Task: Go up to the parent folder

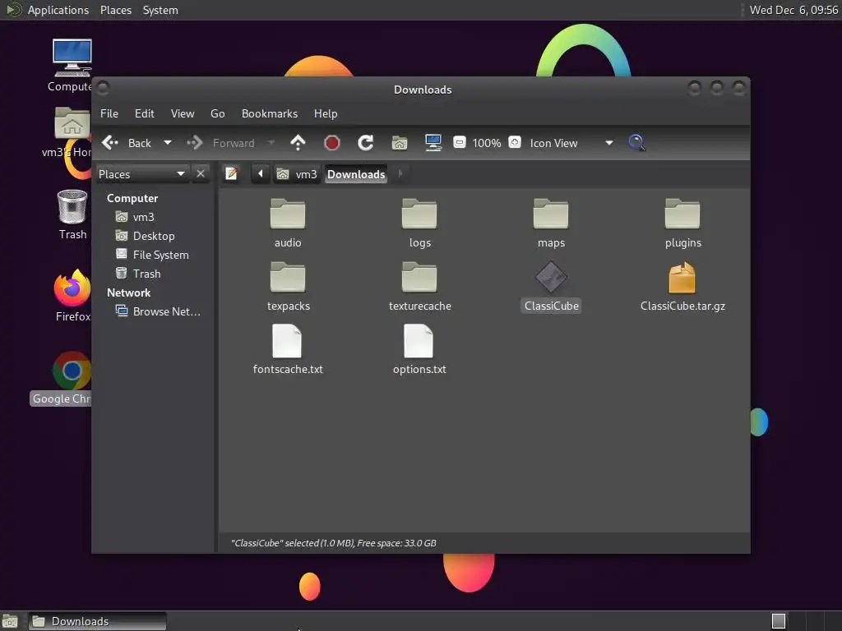Action: (x=298, y=143)
